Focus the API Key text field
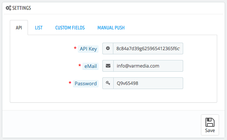227x140 pixels. coord(148,48)
